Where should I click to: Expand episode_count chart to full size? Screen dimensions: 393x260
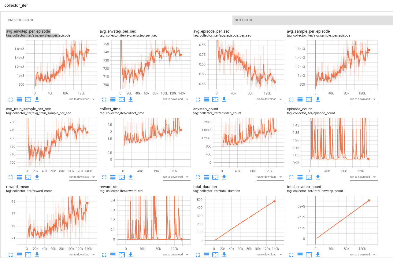click(291, 177)
